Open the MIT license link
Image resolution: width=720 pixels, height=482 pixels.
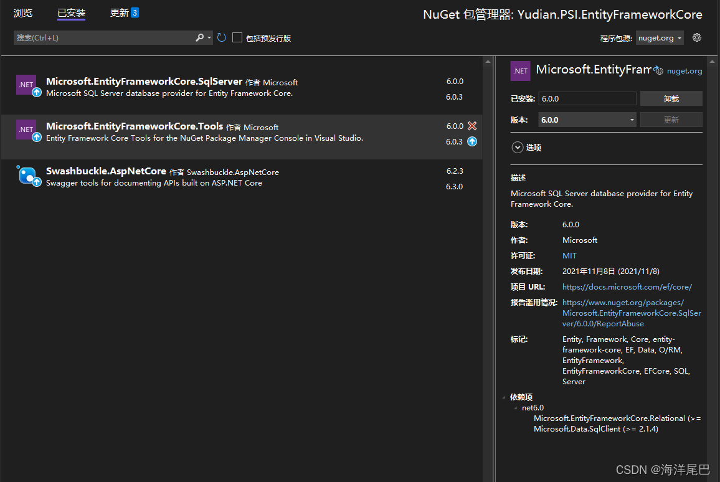click(569, 256)
